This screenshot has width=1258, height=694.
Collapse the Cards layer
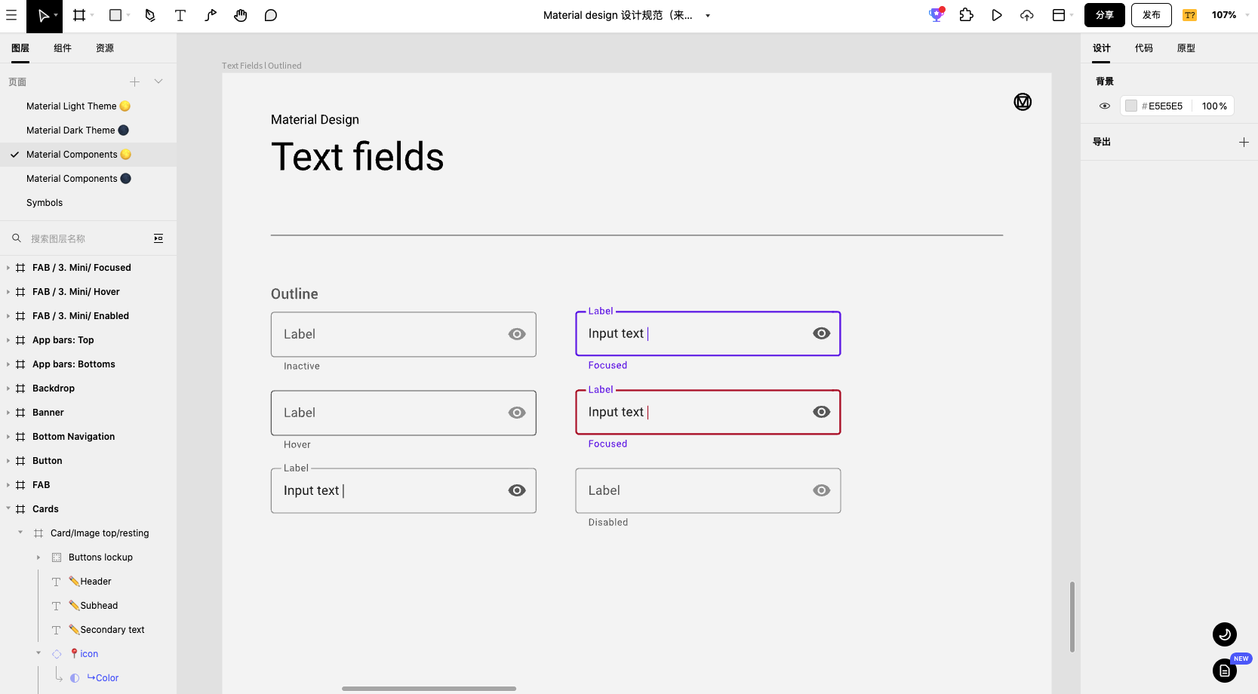coord(8,508)
